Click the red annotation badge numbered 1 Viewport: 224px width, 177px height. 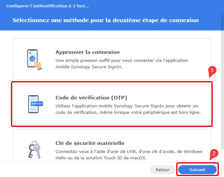[211, 70]
